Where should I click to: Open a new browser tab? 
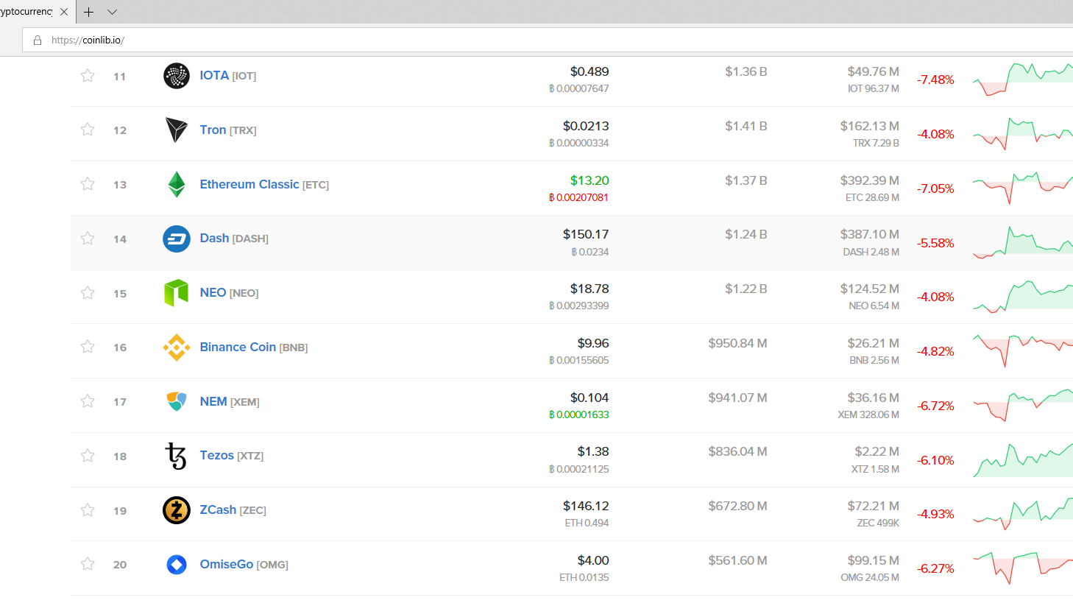click(89, 12)
